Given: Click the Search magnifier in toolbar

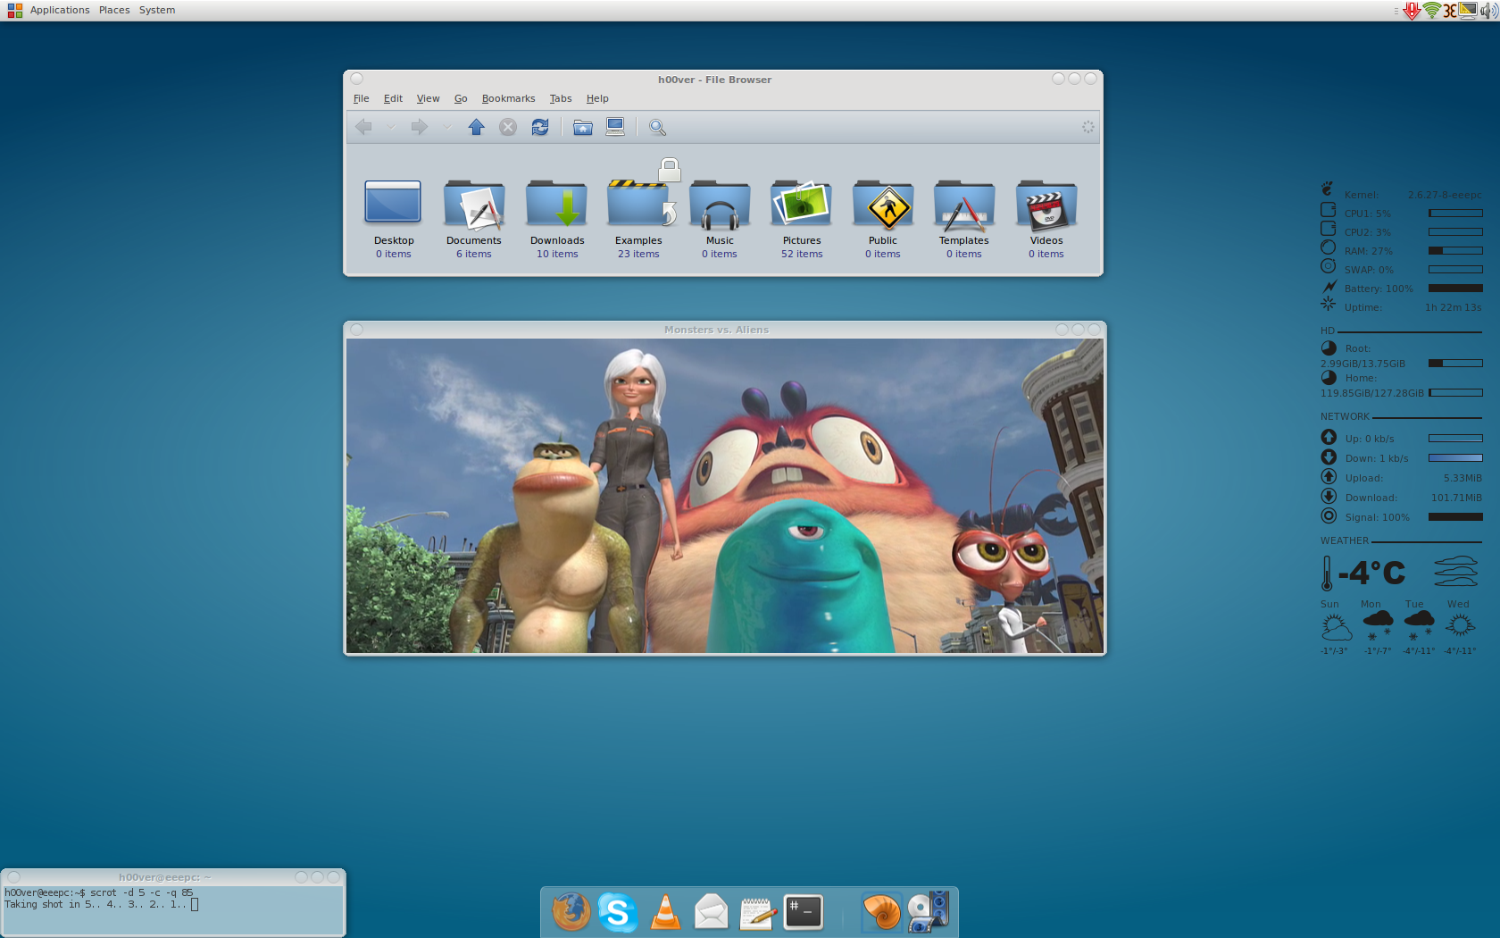Looking at the screenshot, I should point(657,127).
